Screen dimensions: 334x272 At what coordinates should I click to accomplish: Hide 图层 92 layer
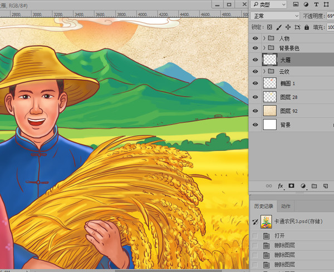[x=255, y=111]
